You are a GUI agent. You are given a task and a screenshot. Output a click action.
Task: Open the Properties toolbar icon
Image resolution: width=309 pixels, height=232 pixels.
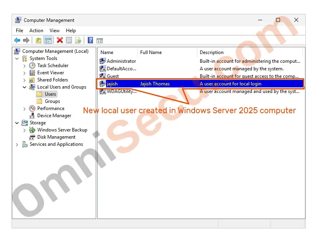click(x=69, y=41)
